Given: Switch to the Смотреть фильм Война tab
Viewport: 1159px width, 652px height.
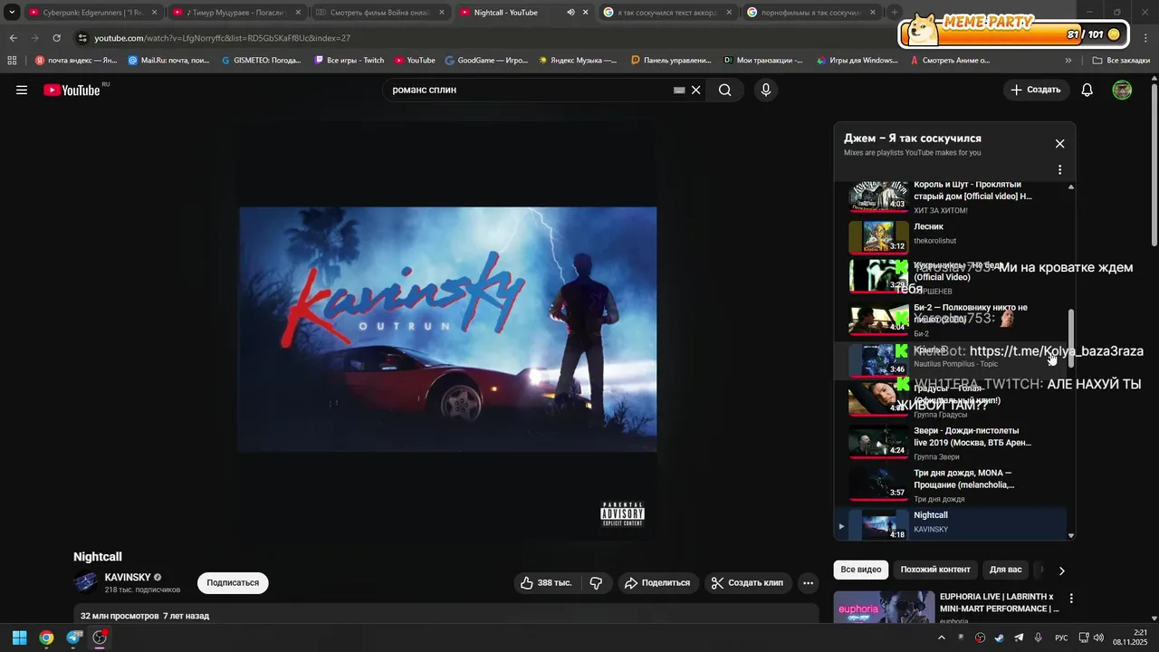Looking at the screenshot, I should click(378, 13).
